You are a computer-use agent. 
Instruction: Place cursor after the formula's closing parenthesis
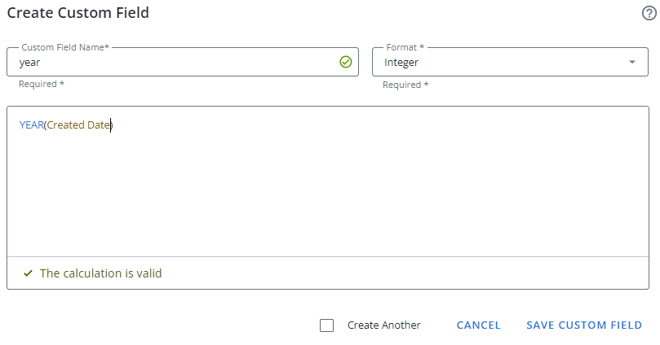point(113,125)
